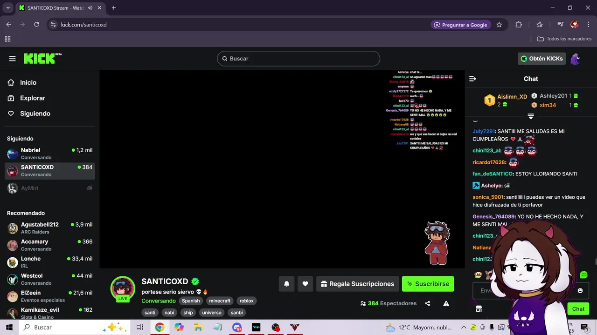Click ricardo17628 username in chat
597x335 pixels.
489,162
